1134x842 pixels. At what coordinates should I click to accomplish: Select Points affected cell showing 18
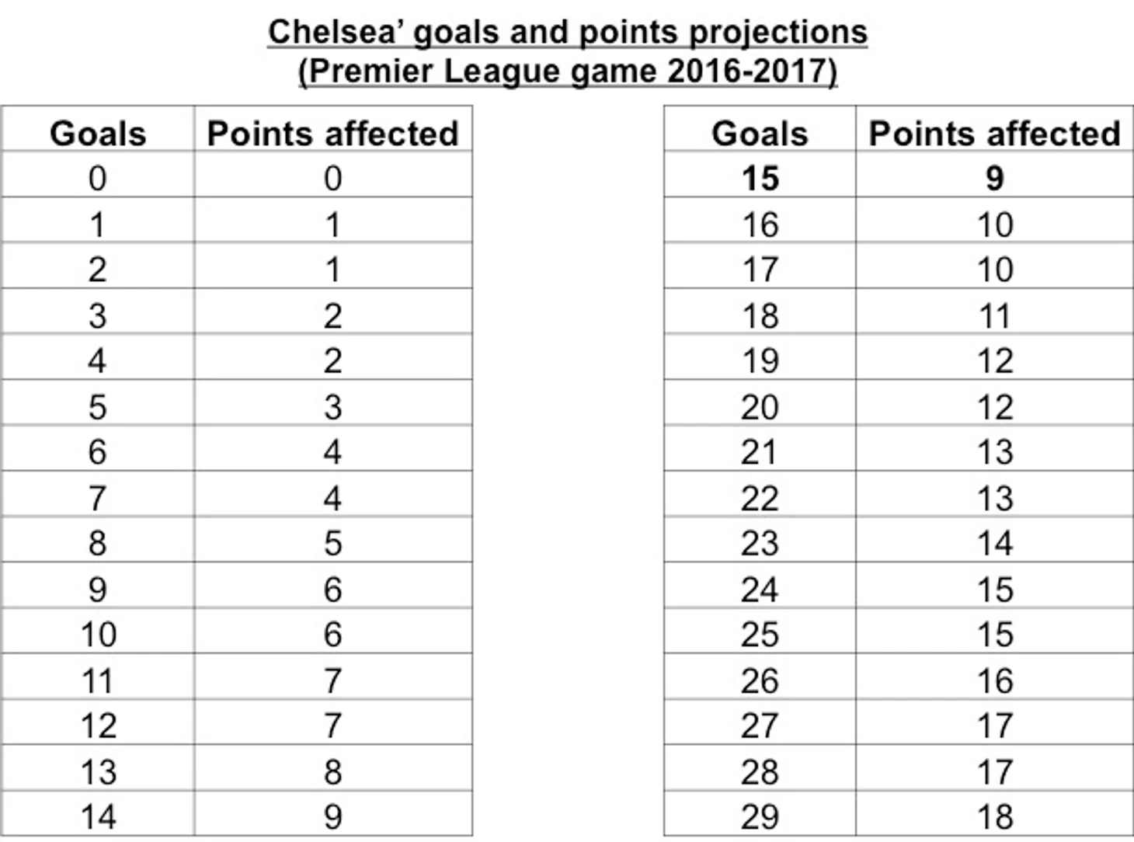coord(994,817)
